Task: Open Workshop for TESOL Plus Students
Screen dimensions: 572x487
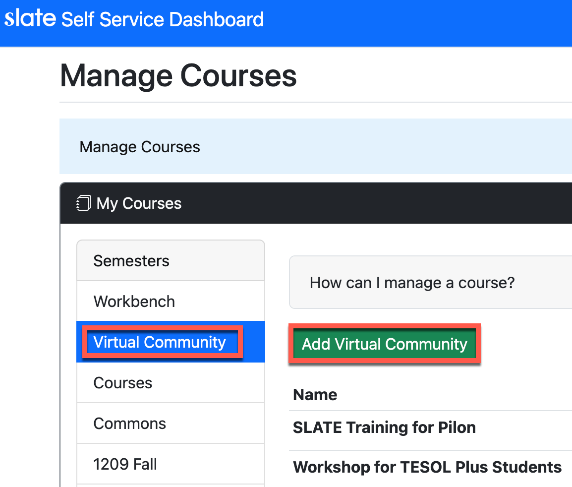Action: (427, 467)
